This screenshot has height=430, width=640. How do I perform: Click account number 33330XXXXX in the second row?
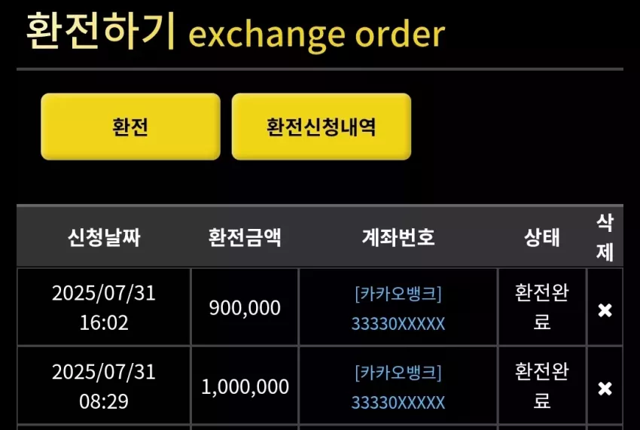click(x=398, y=403)
